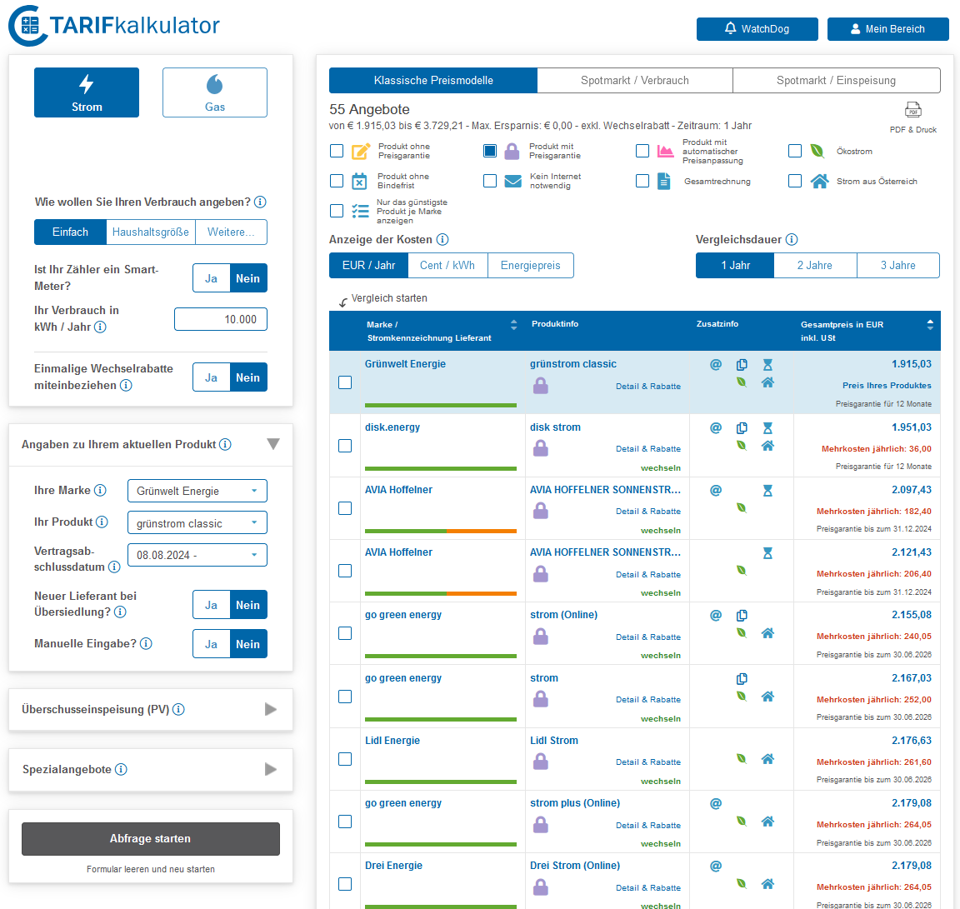The image size is (960, 909).
Task: Expand the Spezialangebote section
Action: [x=271, y=769]
